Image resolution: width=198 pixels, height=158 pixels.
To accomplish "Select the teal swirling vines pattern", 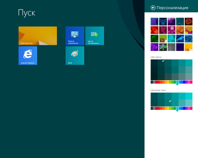I will (180, 21).
